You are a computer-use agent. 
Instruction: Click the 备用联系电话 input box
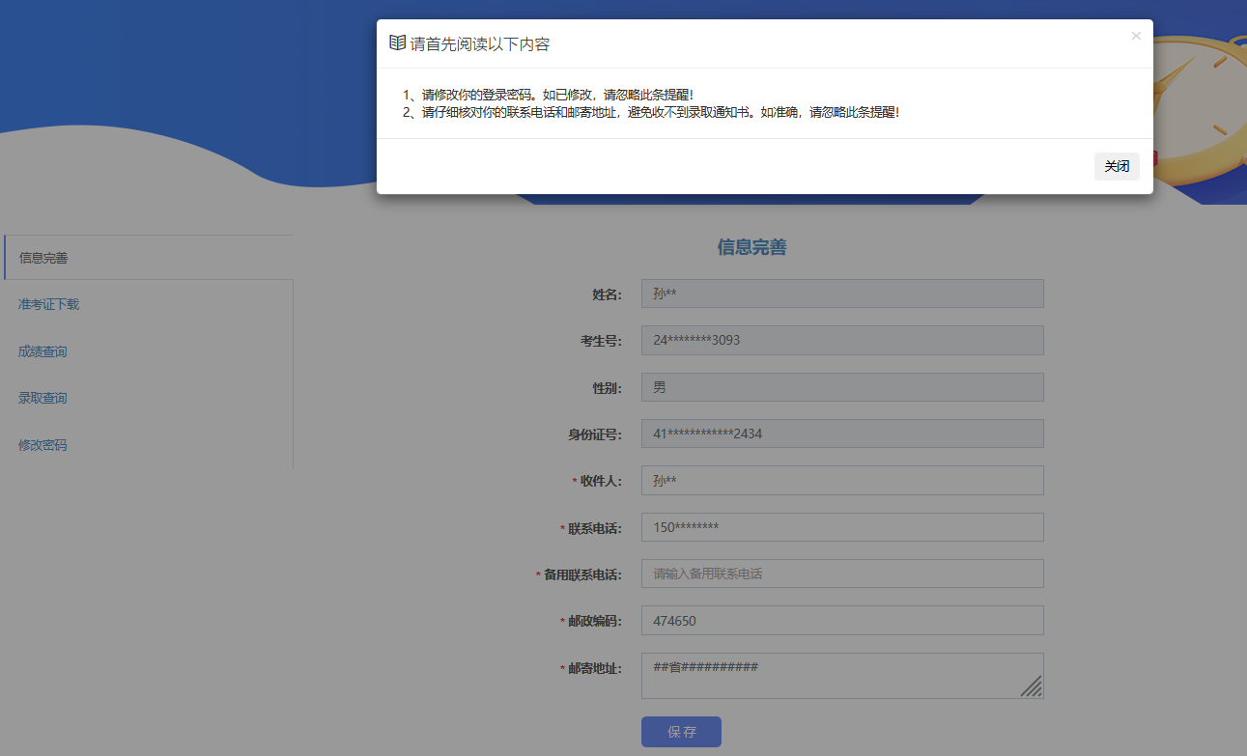click(x=841, y=574)
